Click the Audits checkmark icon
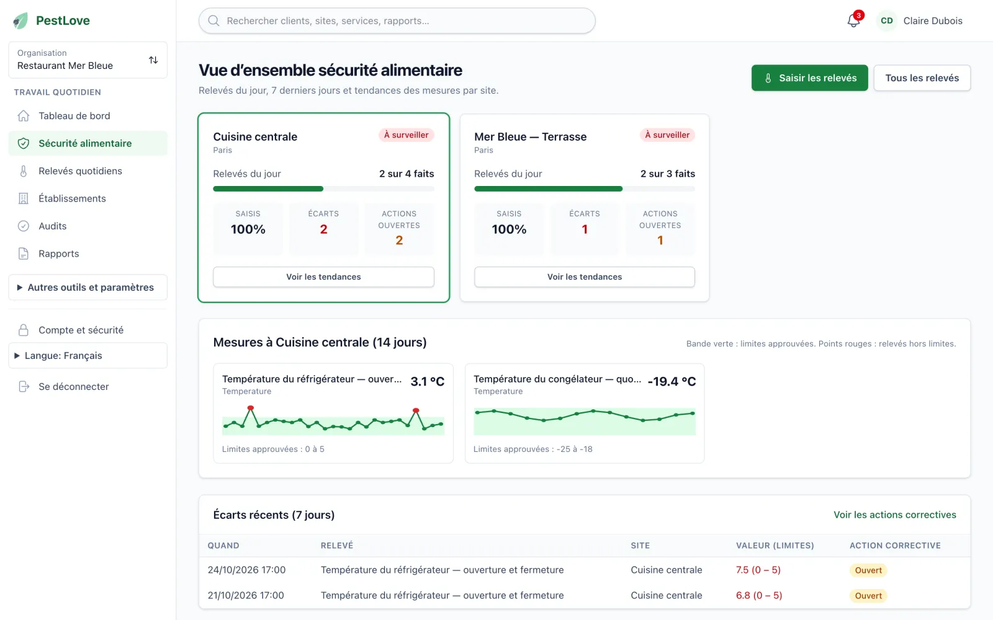 click(24, 226)
